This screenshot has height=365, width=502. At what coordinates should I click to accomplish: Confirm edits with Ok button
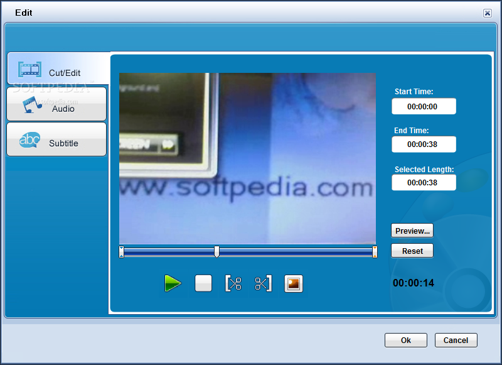pos(405,340)
